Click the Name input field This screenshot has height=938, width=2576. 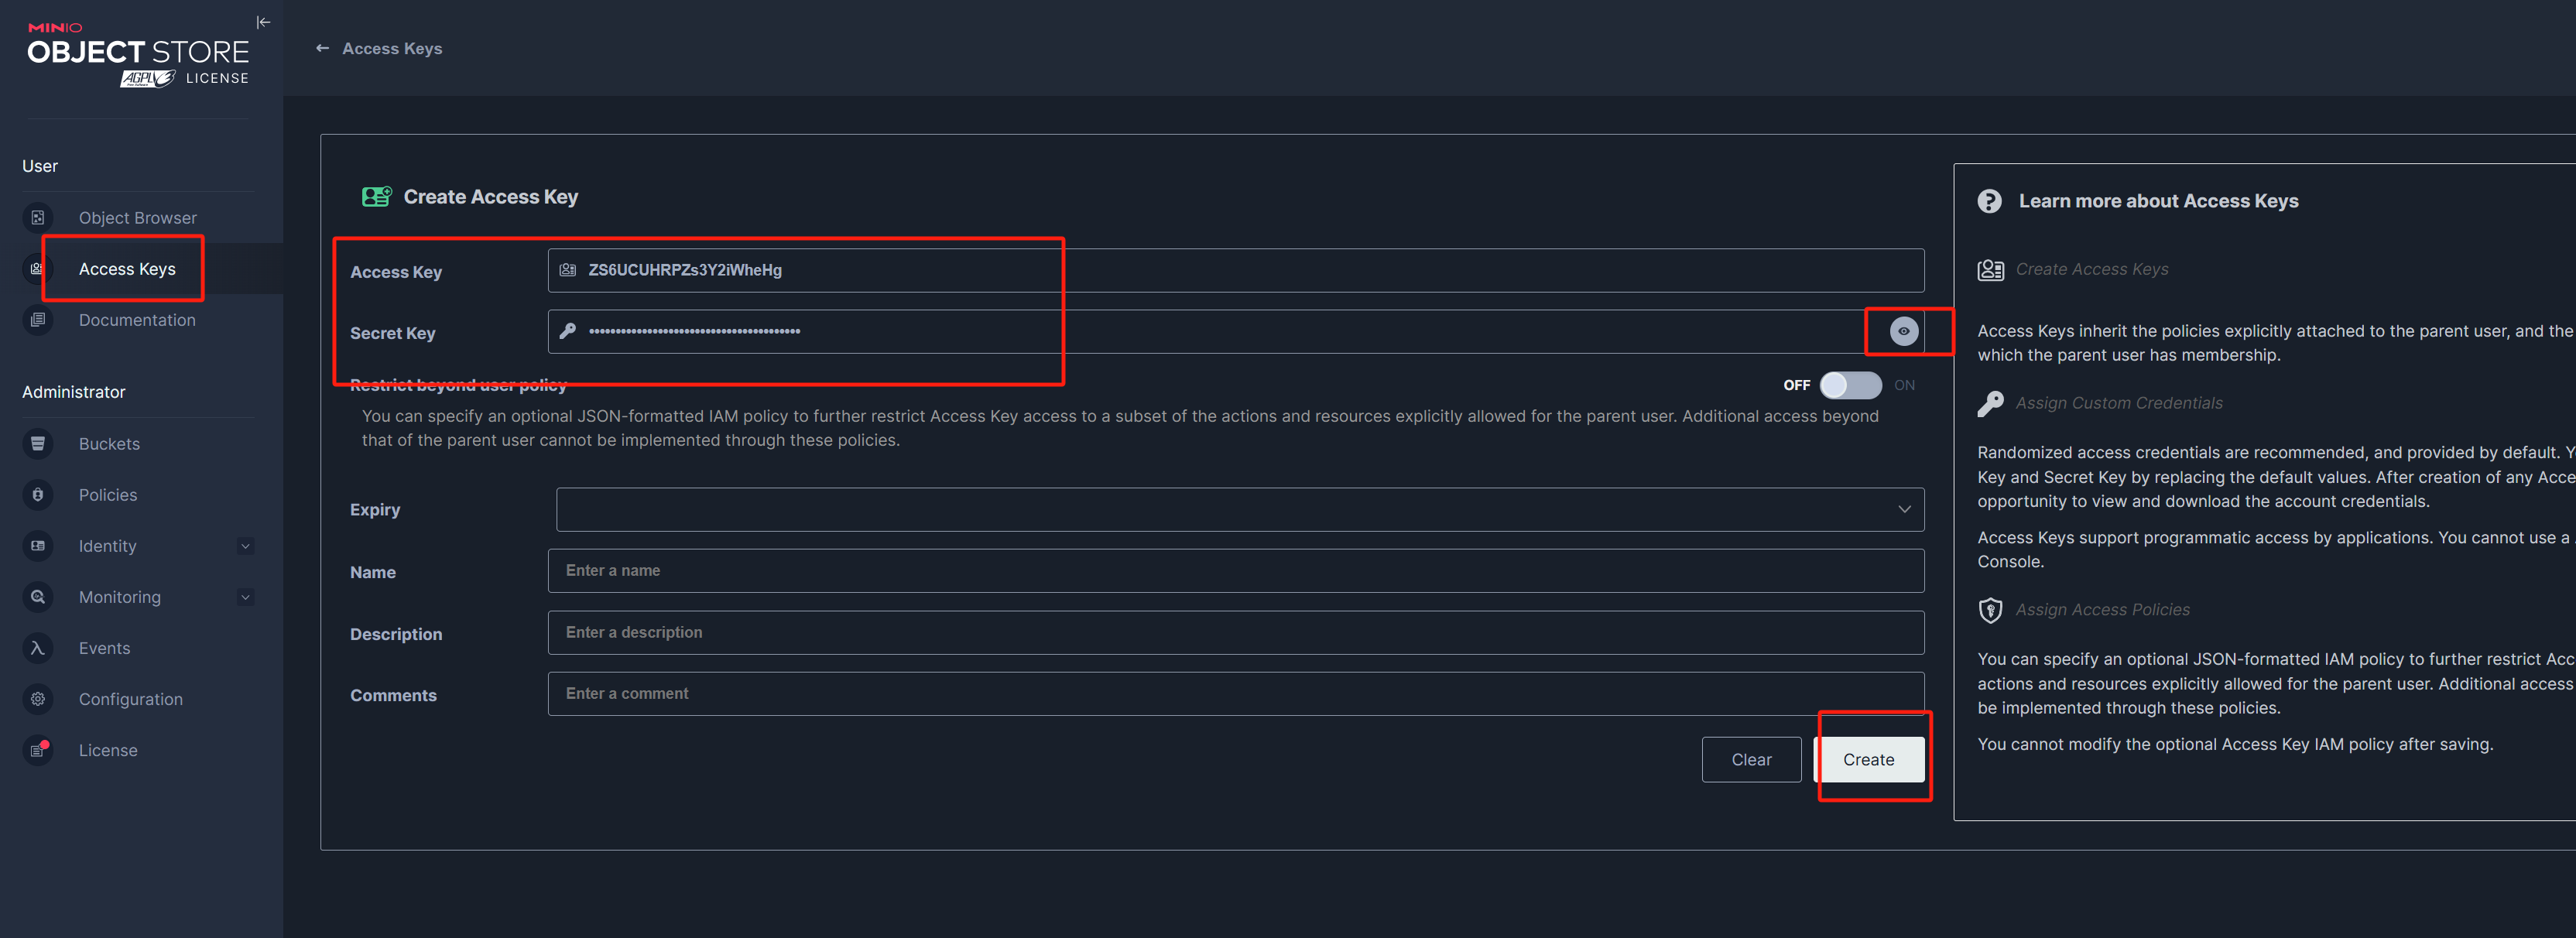click(x=1235, y=570)
